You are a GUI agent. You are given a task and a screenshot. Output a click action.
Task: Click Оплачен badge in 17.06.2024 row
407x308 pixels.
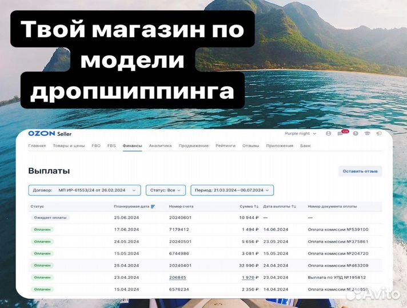(x=42, y=229)
